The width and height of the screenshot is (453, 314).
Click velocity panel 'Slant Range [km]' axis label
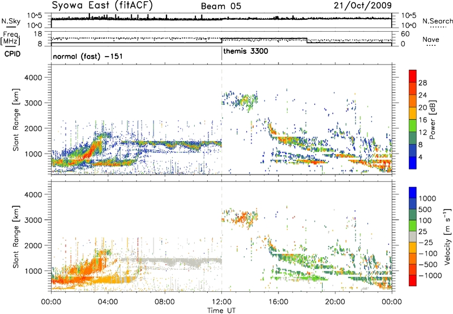point(16,237)
